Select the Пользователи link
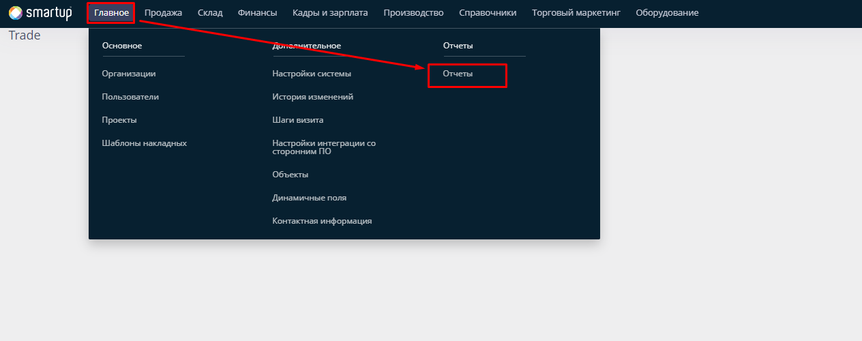This screenshot has width=862, height=341. [x=130, y=97]
